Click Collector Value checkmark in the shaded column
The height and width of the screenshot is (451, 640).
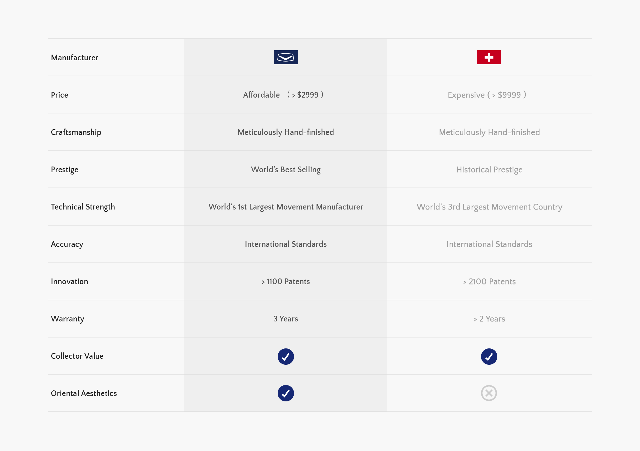click(286, 356)
